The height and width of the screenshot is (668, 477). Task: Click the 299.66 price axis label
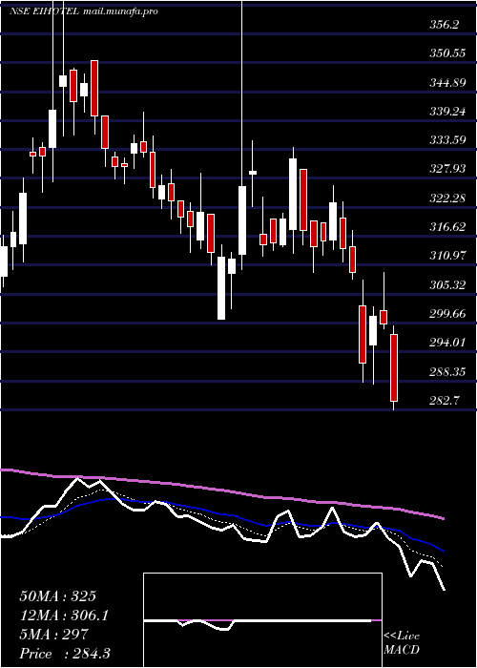coord(446,314)
